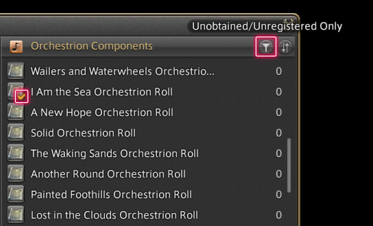Click The Waking Sands roll icon

pos(15,153)
